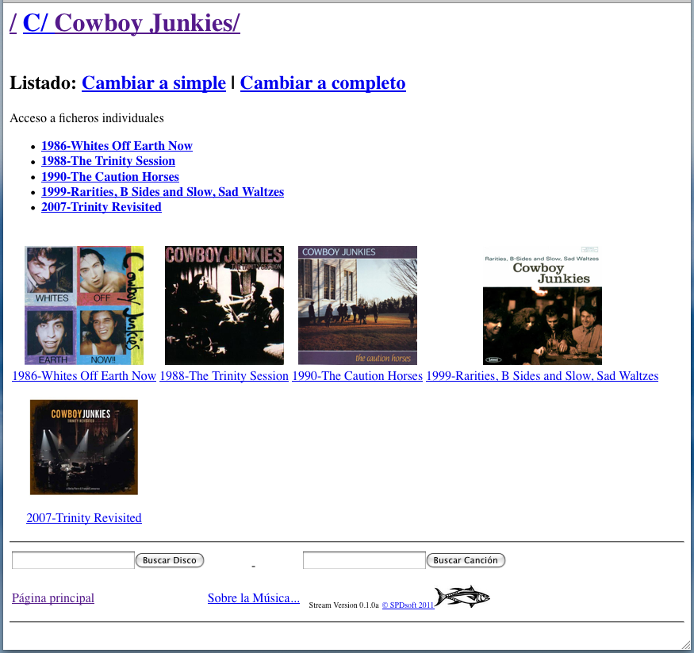Click the Buscar Disco button
Viewport: 694px width, 653px height.
[x=170, y=560]
